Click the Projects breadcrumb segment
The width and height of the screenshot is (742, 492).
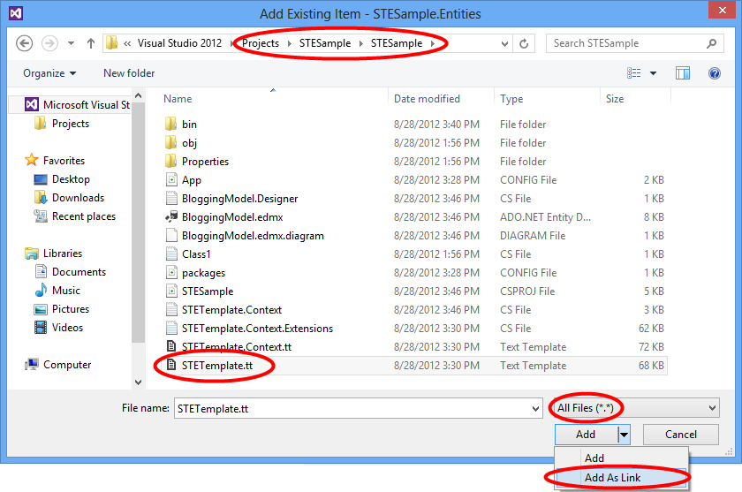[x=261, y=43]
